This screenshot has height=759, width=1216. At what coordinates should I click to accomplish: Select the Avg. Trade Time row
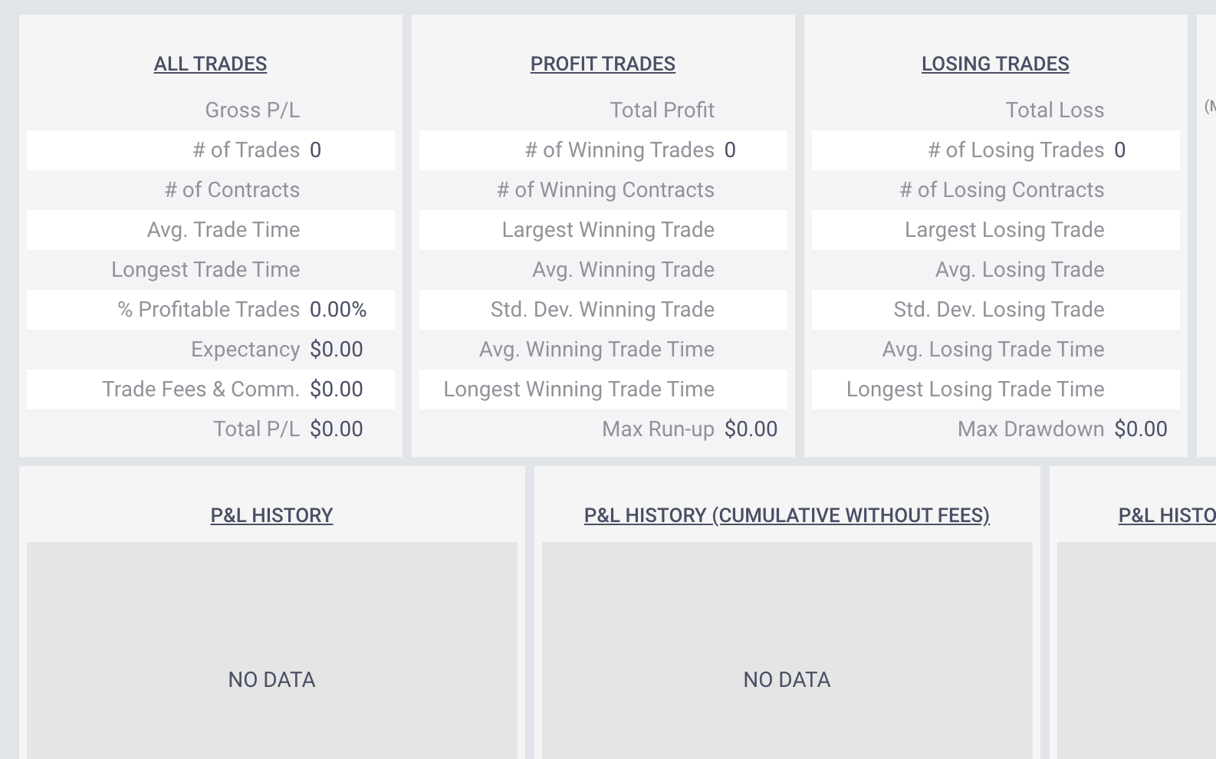pos(224,229)
